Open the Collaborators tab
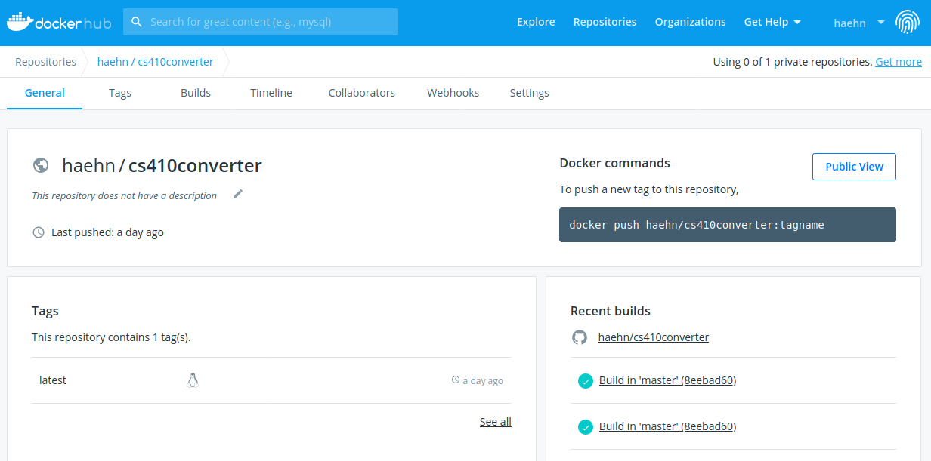The image size is (931, 461). point(362,93)
